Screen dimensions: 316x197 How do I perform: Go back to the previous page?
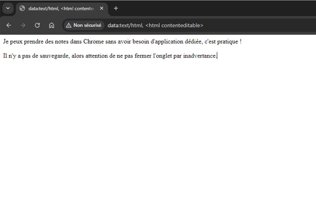point(9,25)
